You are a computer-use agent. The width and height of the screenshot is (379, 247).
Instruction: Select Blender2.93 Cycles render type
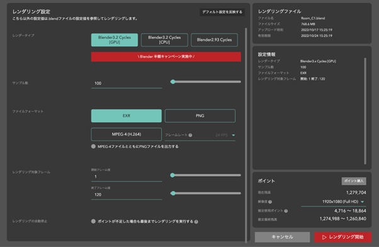pos(214,40)
